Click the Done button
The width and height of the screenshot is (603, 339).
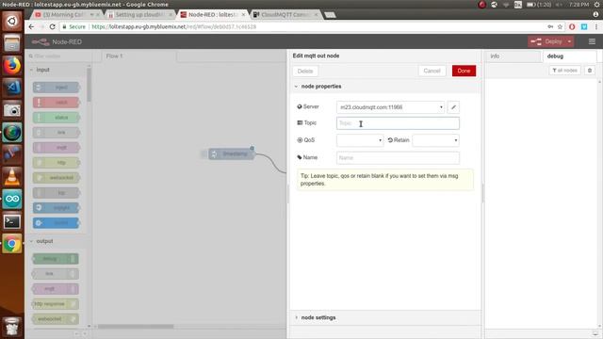[x=464, y=71]
